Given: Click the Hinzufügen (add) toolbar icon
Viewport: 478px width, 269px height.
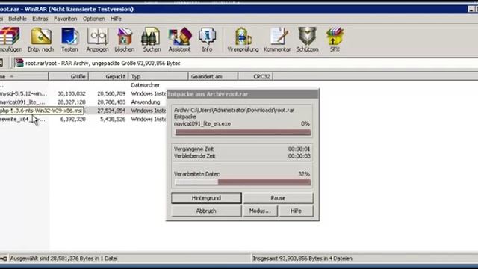Looking at the screenshot, I should coord(10,37).
